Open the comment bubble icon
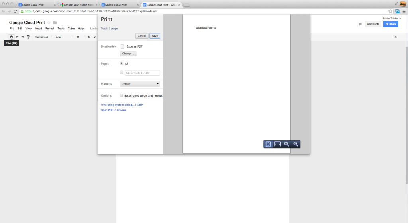Image resolution: width=408 pixels, height=223 pixels. click(x=360, y=24)
